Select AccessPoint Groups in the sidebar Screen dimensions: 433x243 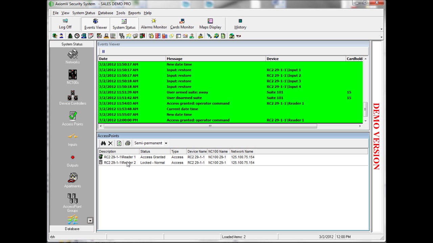(72, 203)
